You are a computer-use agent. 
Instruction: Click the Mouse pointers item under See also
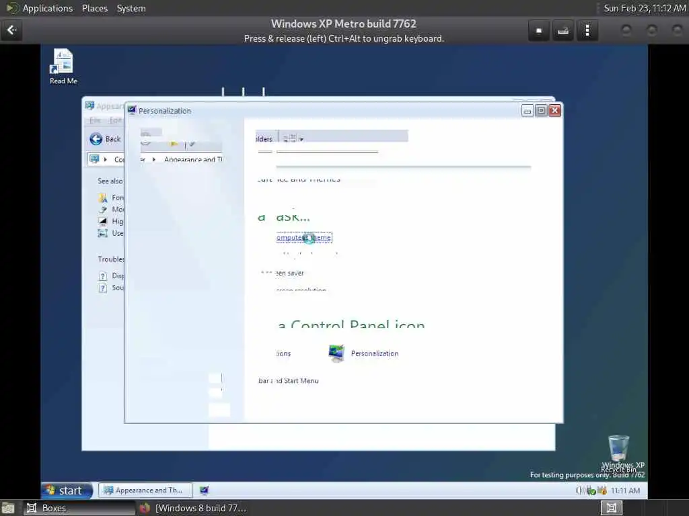[110, 210]
